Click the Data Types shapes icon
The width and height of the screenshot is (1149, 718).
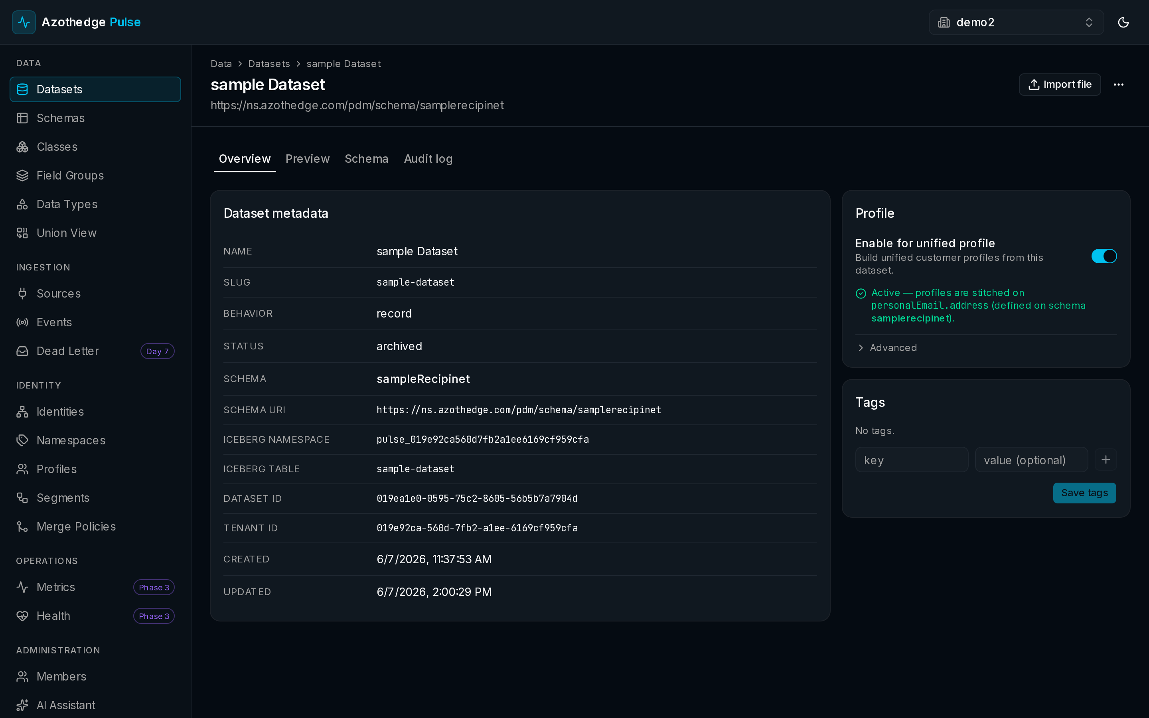pos(22,204)
